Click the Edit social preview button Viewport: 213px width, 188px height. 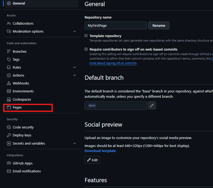click(92, 160)
